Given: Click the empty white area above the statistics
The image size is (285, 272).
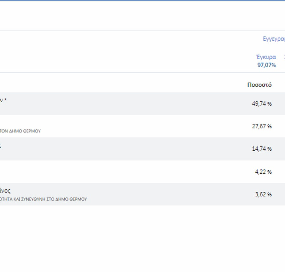Looking at the screenshot, I should coord(139,16).
